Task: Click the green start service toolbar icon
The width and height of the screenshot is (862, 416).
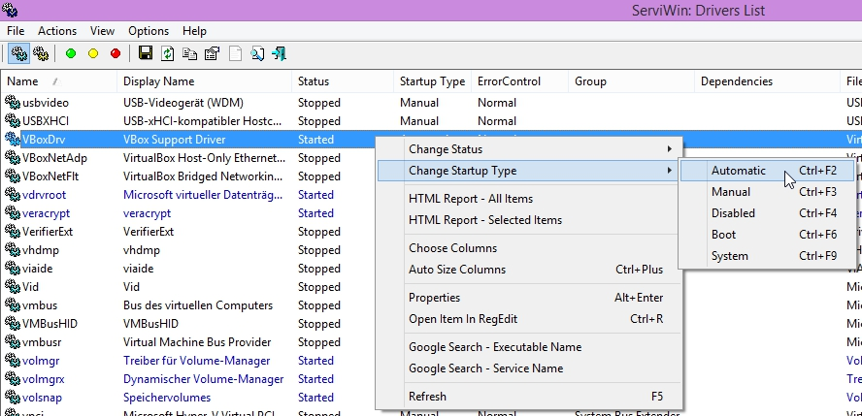Action: 71,53
